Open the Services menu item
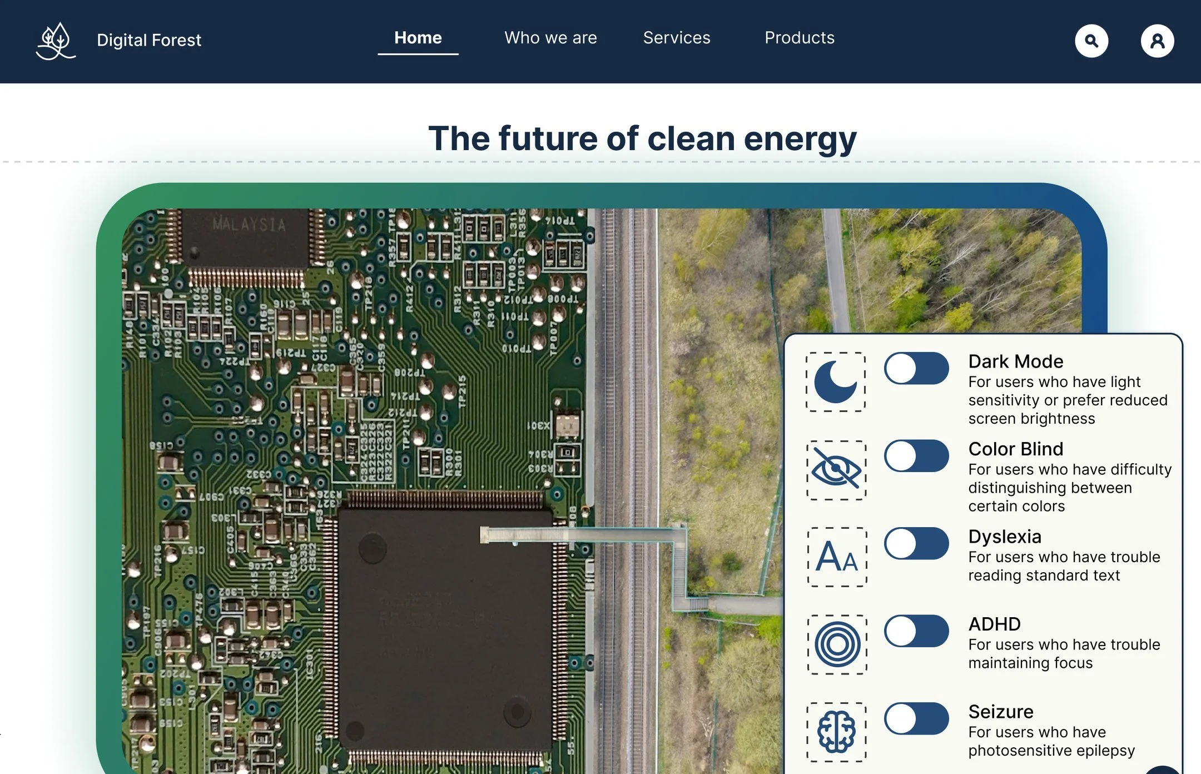Viewport: 1201px width, 774px height. [677, 38]
